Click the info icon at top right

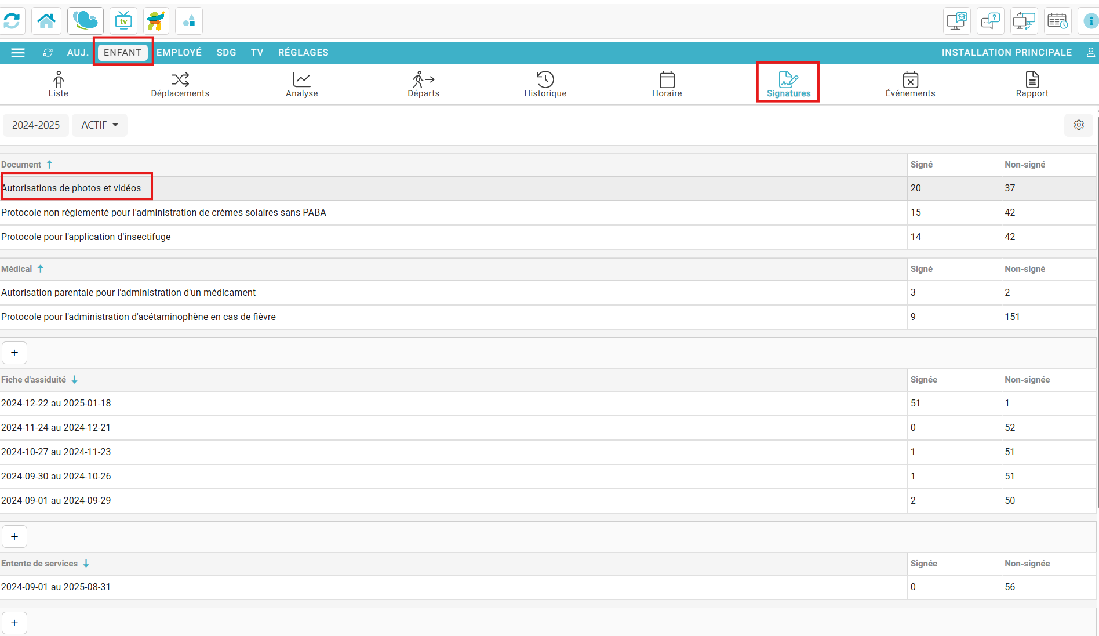pos(1090,21)
